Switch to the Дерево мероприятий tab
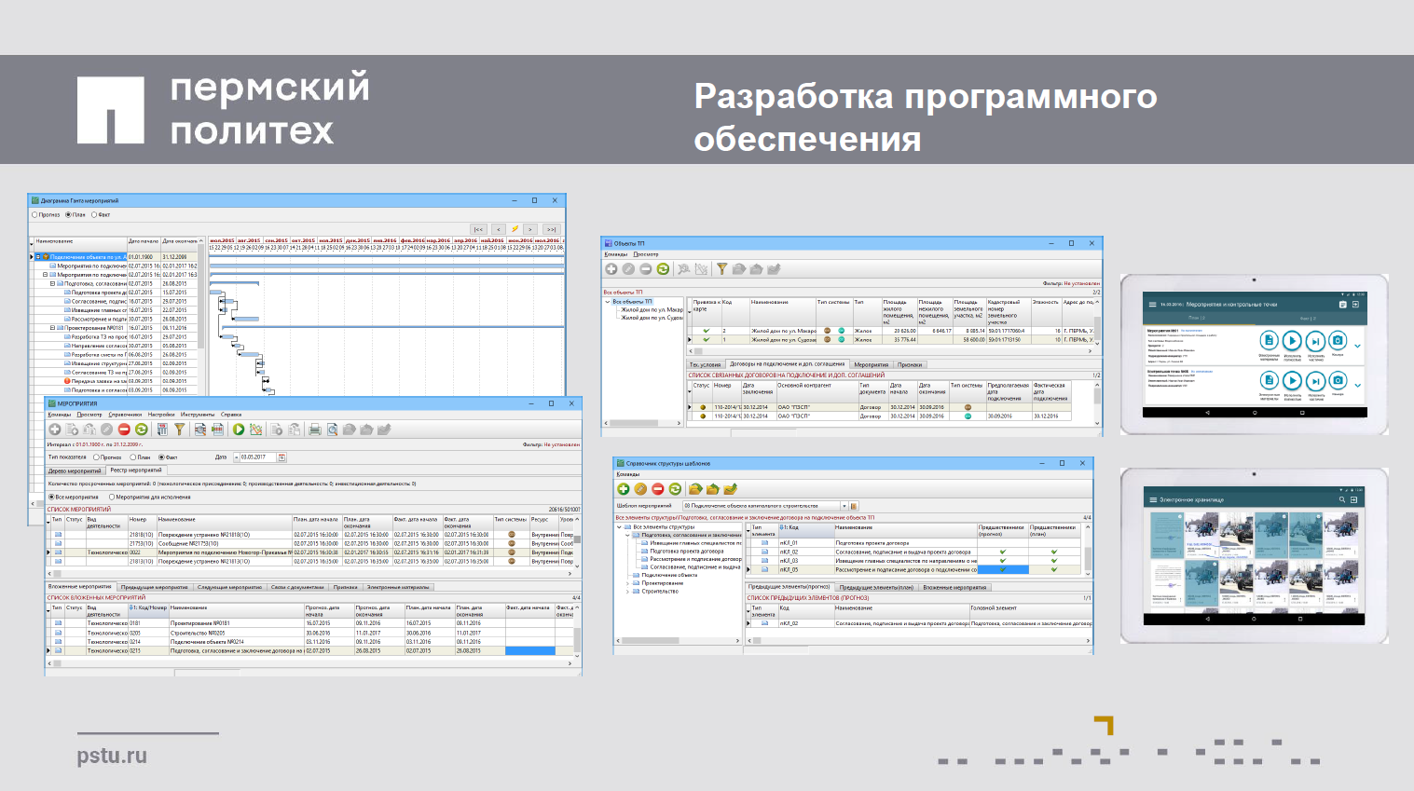This screenshot has height=791, width=1414. 75,471
